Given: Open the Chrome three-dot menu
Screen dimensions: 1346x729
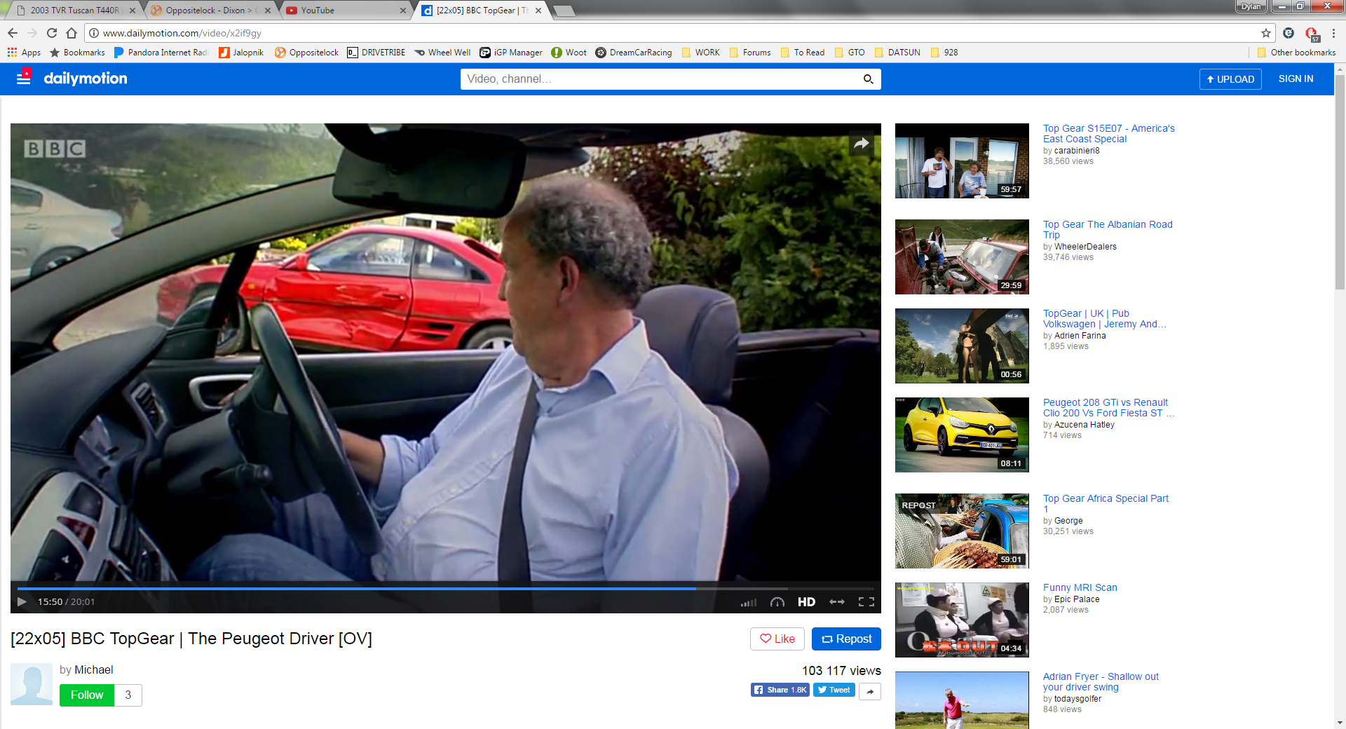Looking at the screenshot, I should tap(1333, 33).
